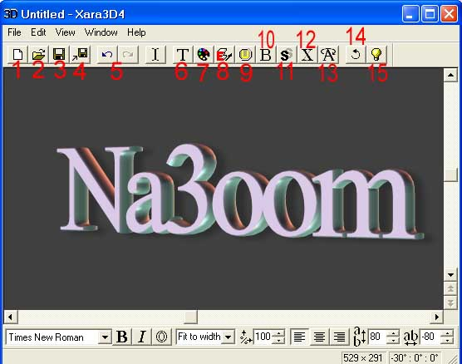The image size is (462, 364).
Task: Toggle the Outline text style button
Action: (161, 337)
